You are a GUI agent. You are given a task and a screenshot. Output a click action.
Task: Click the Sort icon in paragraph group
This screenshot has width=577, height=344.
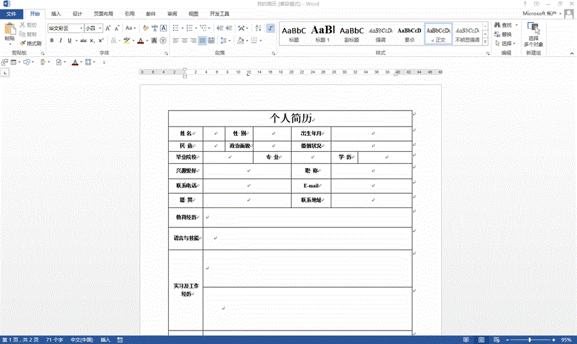click(x=258, y=28)
